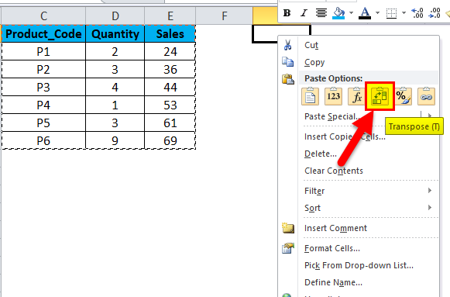Select Sales value 44
Screen dimensions: 450x297
point(170,88)
